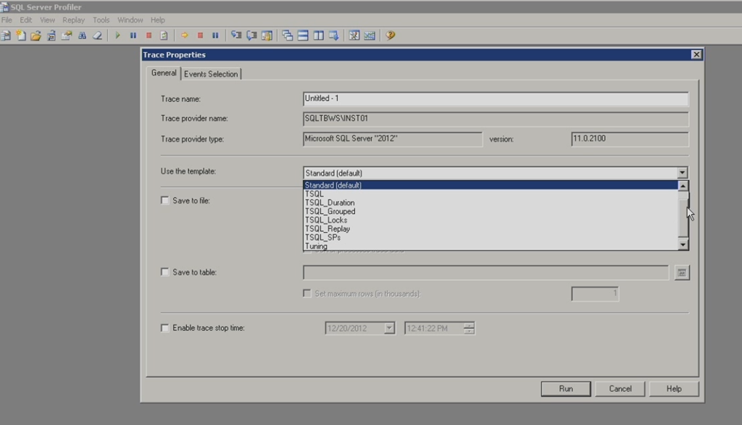Close the Trace Properties dialog
Image resolution: width=742 pixels, height=425 pixels.
coord(696,54)
